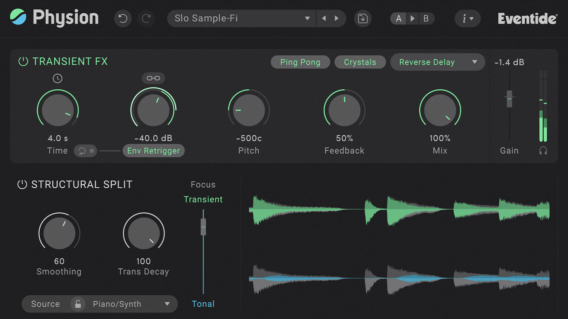
Task: Click the Focus slider handle between Transient and Tonal
Action: 203,227
